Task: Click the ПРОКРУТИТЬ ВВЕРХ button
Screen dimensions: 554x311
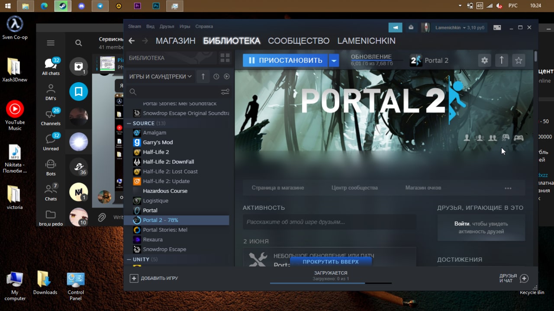Action: point(331,262)
